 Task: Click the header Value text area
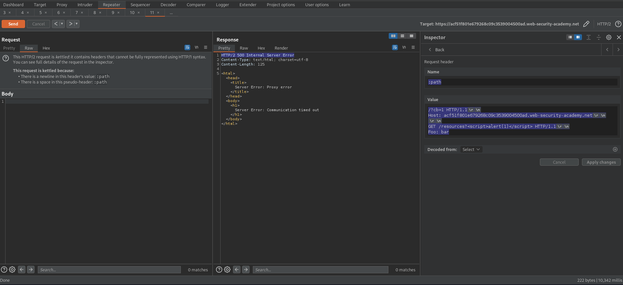coord(522,121)
